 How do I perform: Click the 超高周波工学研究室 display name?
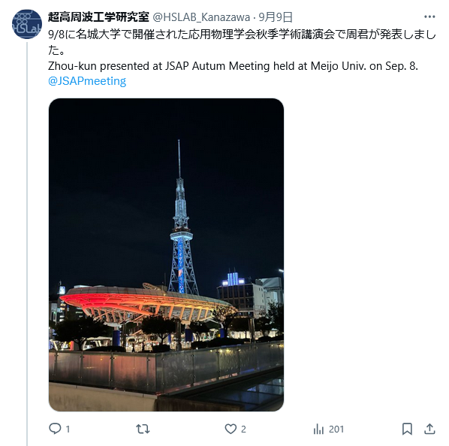(98, 17)
